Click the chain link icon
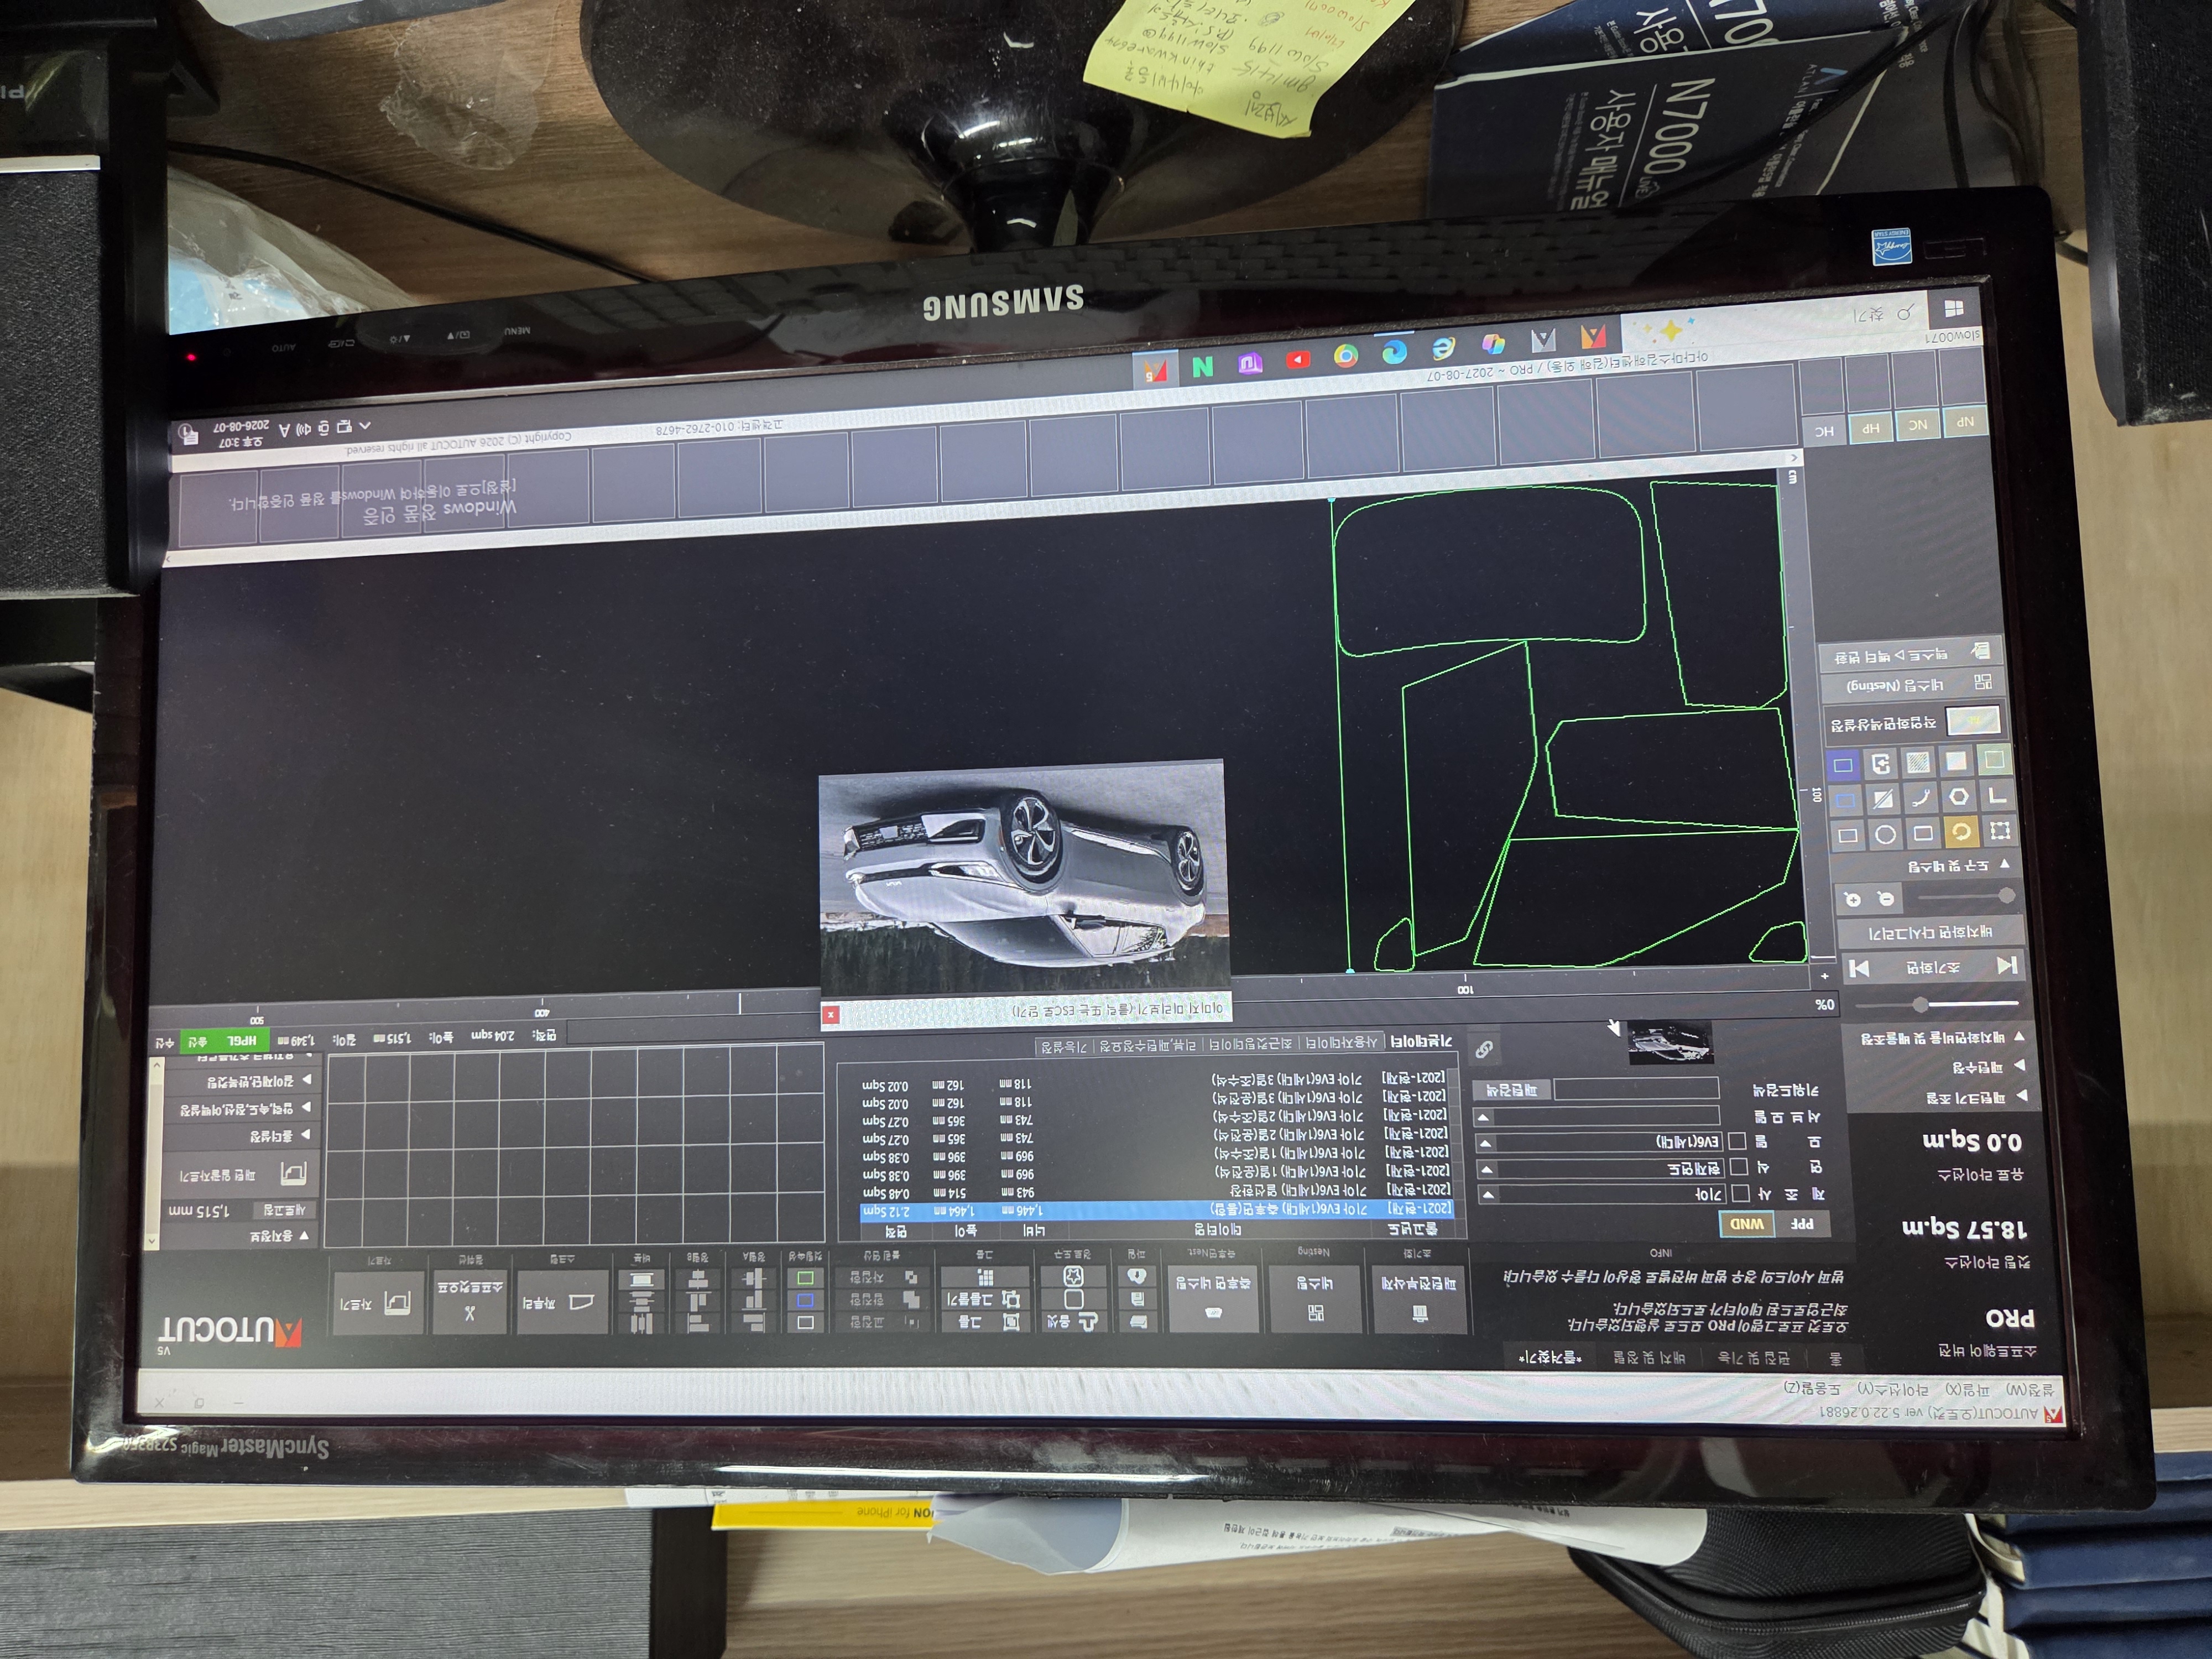 1484,1049
